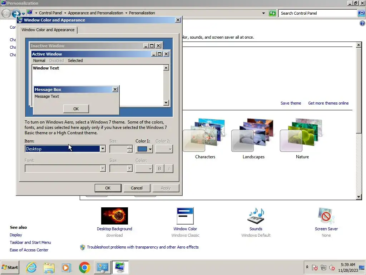The height and width of the screenshot is (275, 366).
Task: Open Ease of Access Center link
Action: [29, 250]
